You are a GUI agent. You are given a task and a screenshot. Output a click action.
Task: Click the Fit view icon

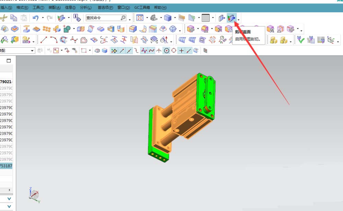[x=140, y=18]
